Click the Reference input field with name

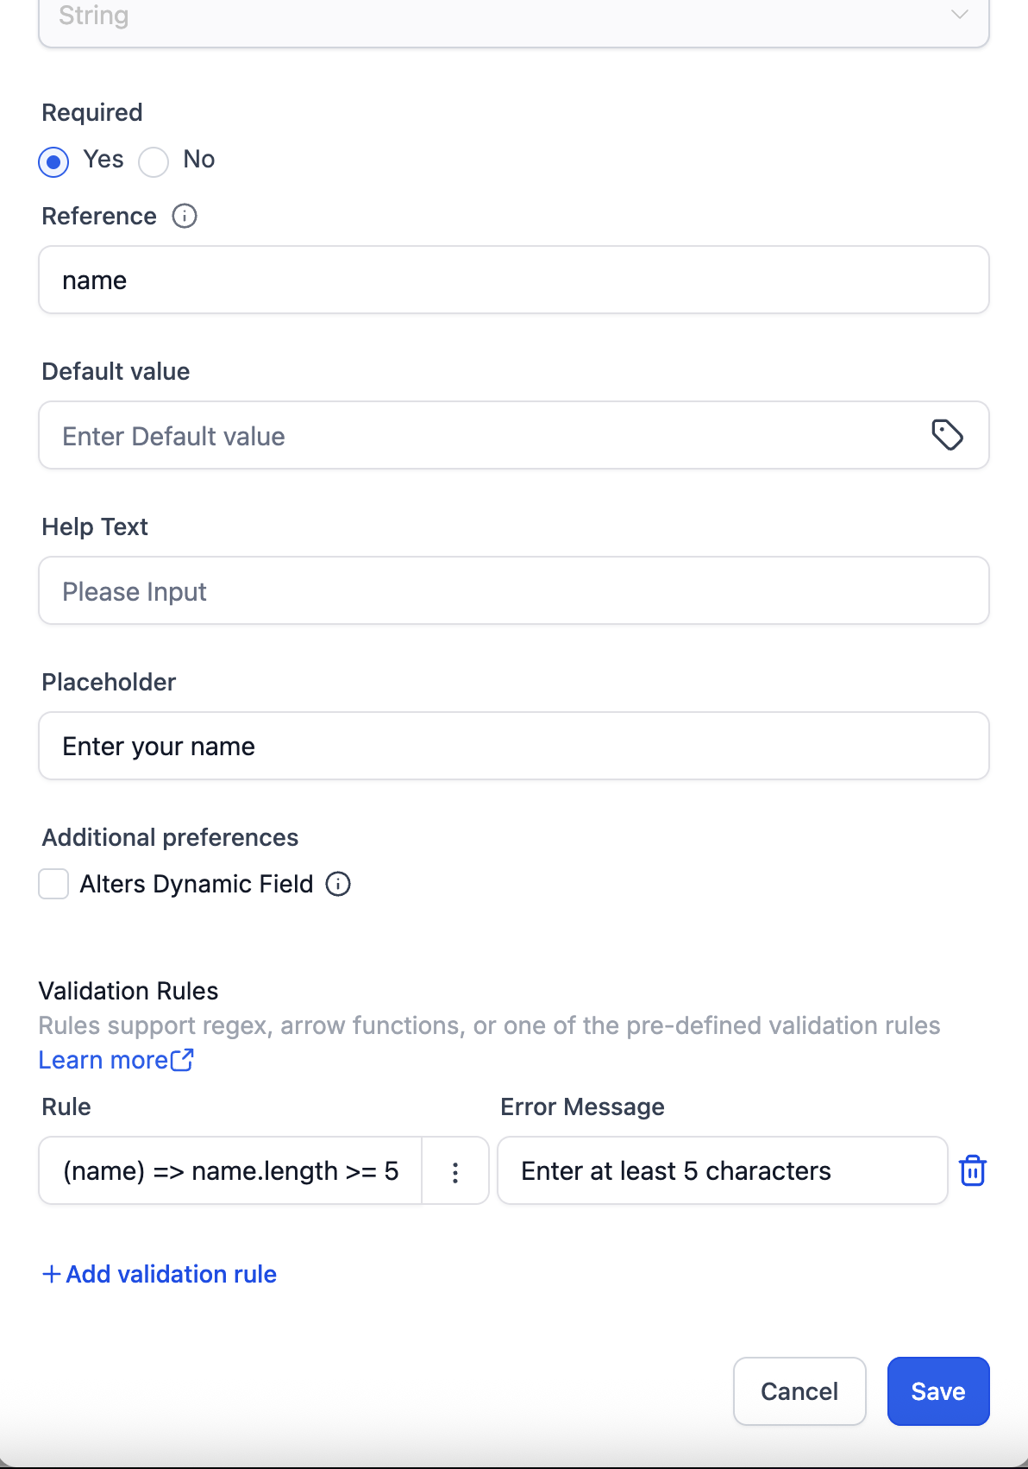pos(513,281)
